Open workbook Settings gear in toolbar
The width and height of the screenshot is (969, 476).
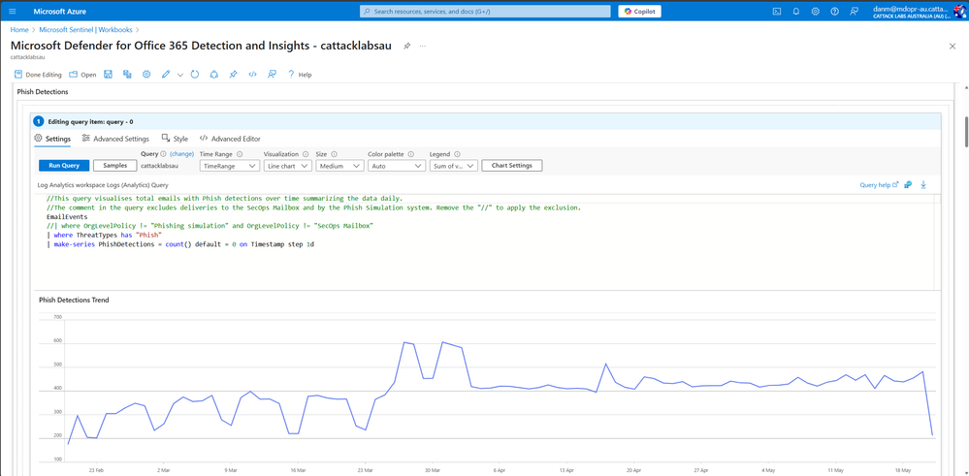point(146,75)
